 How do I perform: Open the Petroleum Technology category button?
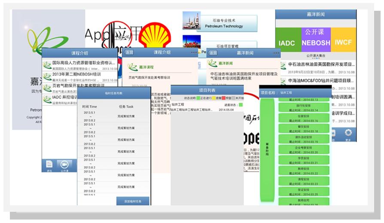227,23
